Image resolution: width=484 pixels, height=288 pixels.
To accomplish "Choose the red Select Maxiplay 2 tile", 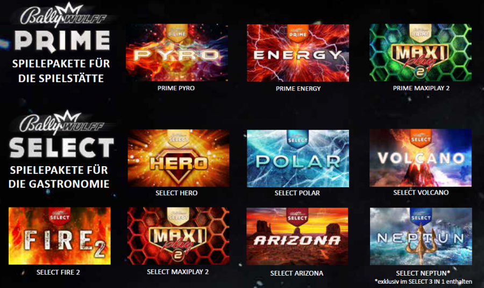I will tap(179, 235).
